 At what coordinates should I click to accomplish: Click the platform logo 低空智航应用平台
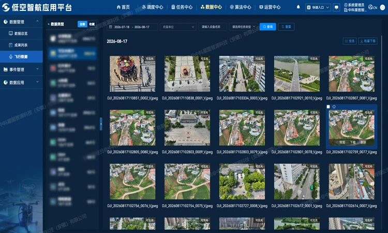[x=37, y=7]
